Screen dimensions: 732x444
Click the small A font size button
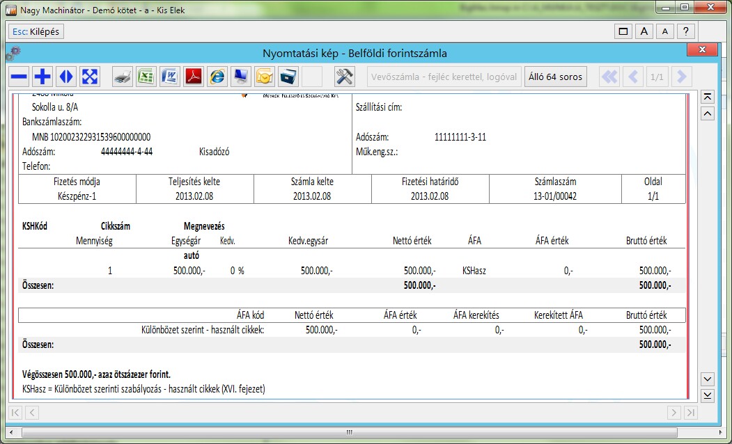(665, 31)
